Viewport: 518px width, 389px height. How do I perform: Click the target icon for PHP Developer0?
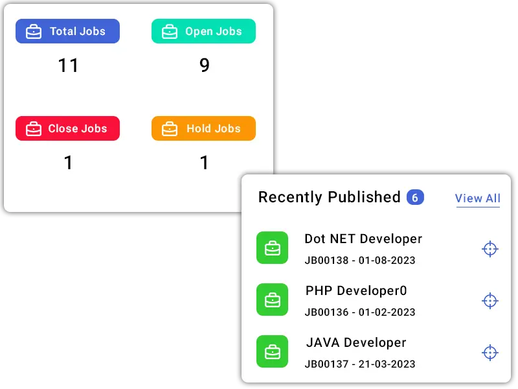pos(490,301)
